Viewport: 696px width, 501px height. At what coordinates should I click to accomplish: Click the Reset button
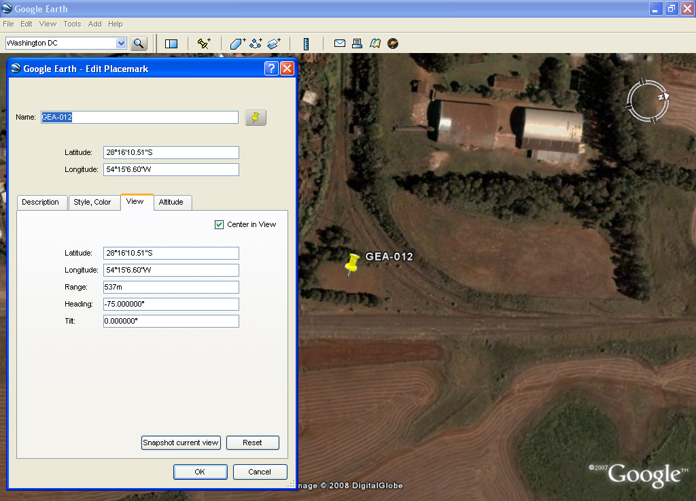[253, 443]
